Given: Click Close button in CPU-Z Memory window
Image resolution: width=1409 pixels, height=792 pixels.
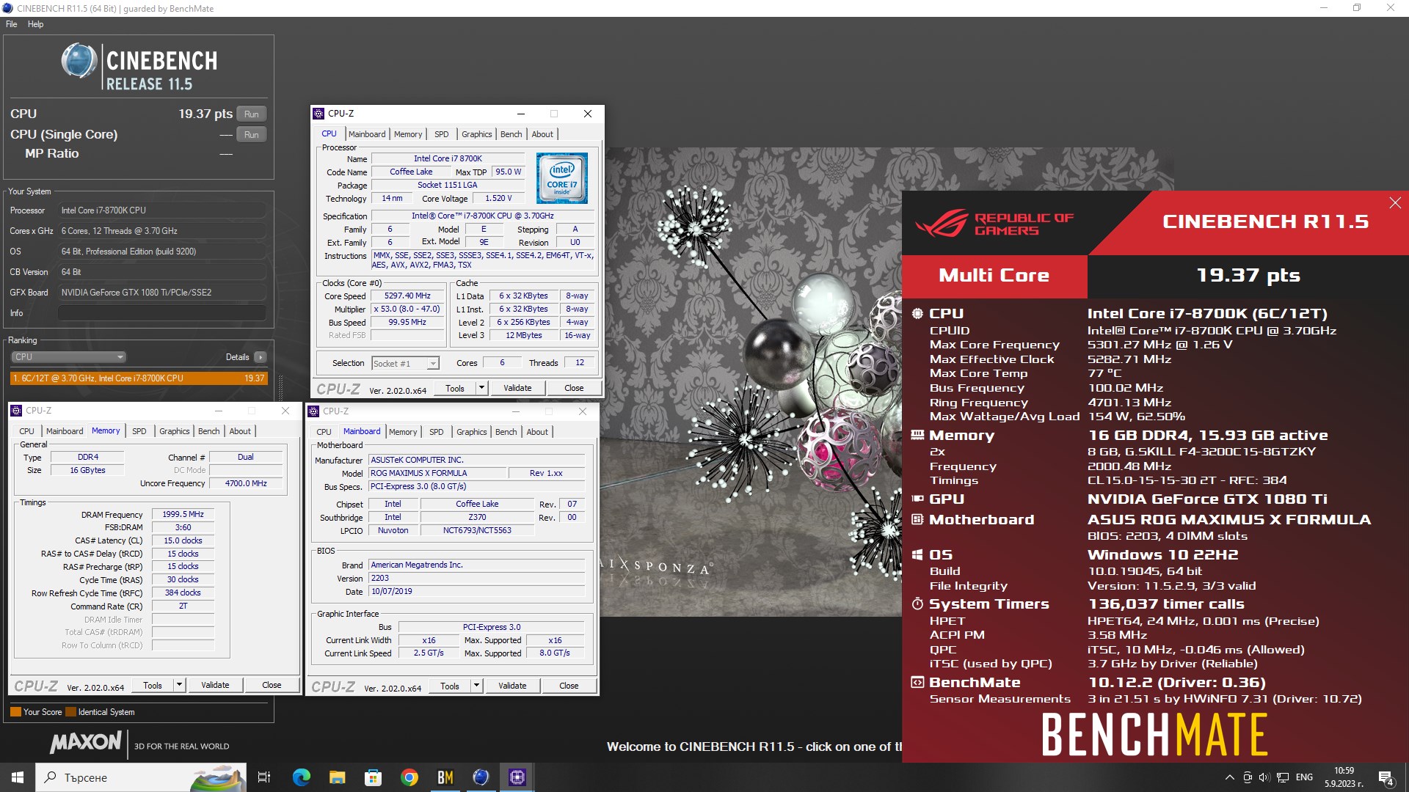Looking at the screenshot, I should click(272, 685).
